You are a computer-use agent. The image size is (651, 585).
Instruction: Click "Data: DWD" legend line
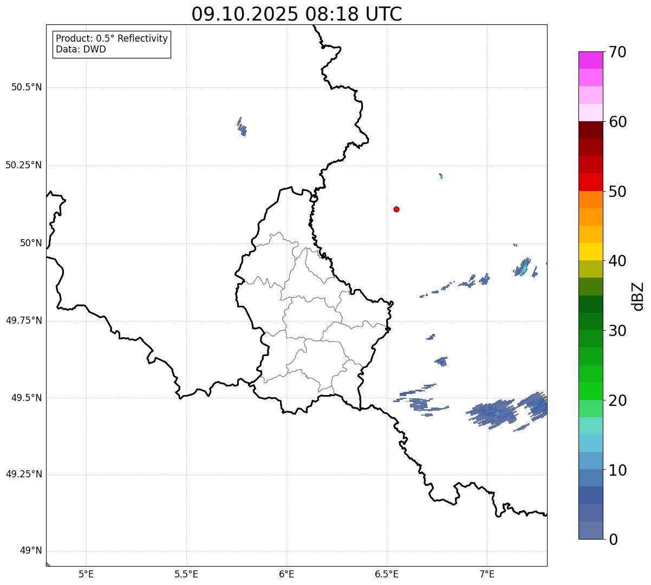click(81, 49)
